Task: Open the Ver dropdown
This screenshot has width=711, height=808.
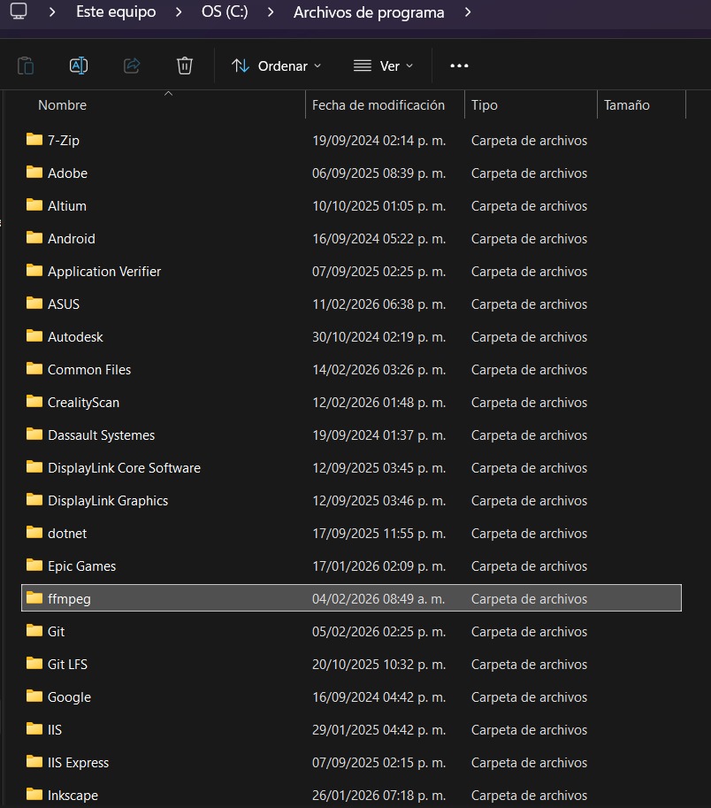Action: (384, 65)
